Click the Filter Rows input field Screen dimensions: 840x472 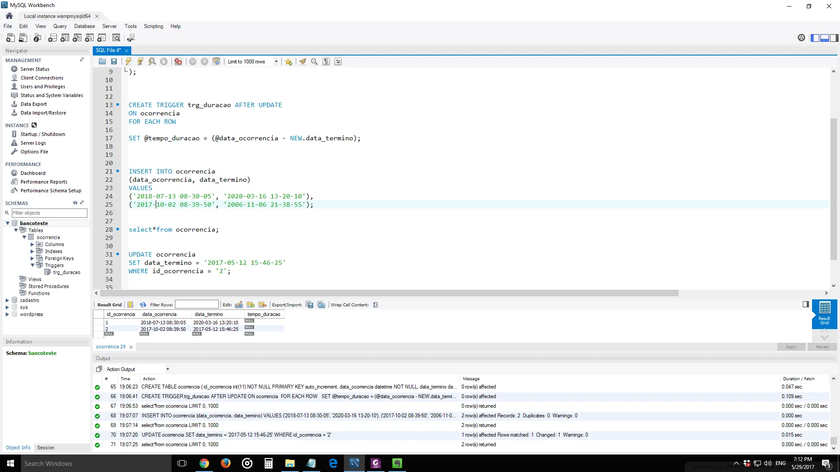[196, 305]
